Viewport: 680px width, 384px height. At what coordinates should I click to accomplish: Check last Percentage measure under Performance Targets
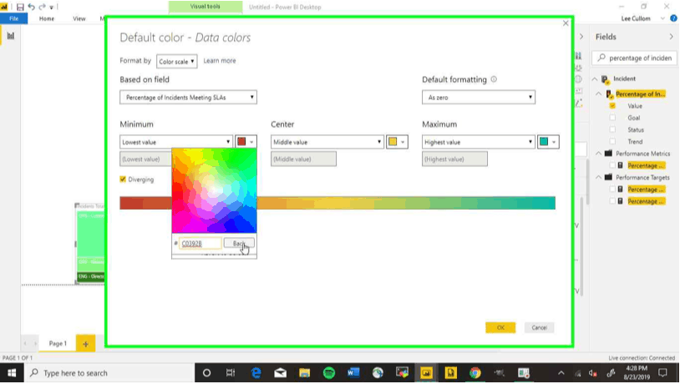tap(612, 201)
